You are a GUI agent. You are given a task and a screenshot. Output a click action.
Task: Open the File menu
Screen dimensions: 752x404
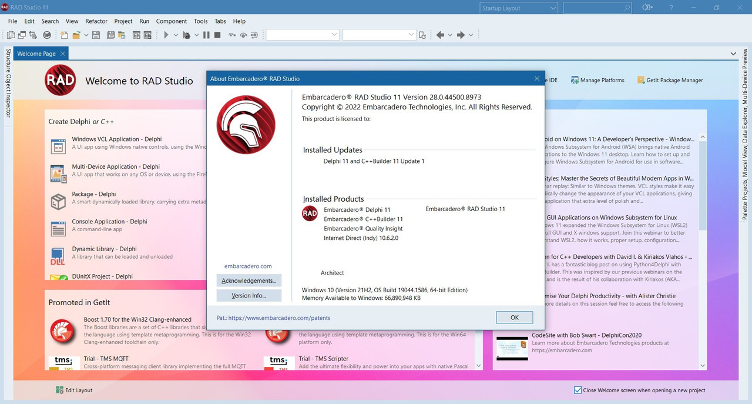click(x=12, y=21)
